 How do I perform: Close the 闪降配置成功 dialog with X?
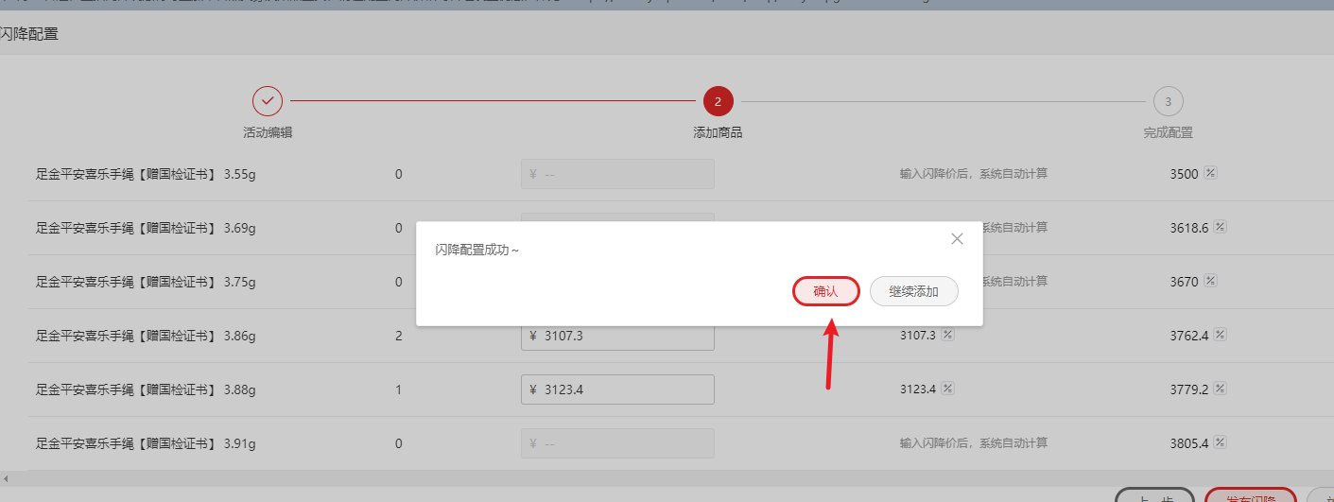point(957,239)
